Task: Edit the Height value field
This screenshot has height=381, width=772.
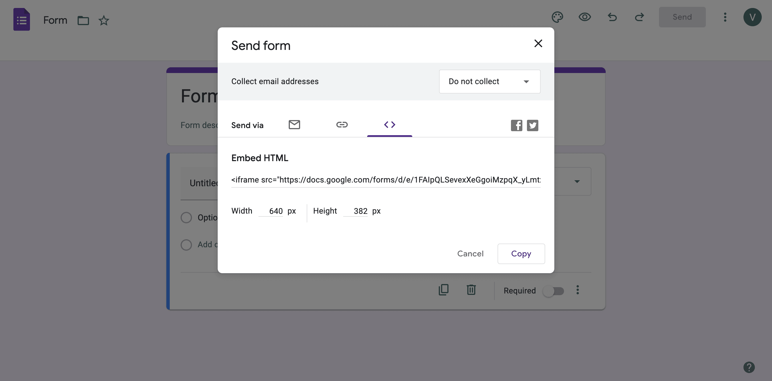Action: tap(355, 211)
